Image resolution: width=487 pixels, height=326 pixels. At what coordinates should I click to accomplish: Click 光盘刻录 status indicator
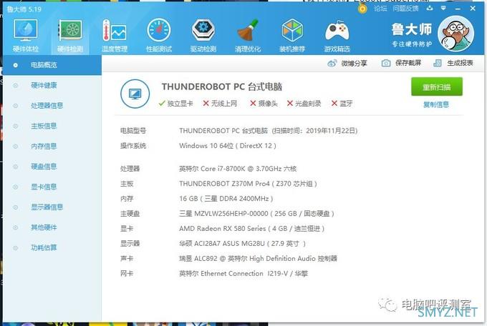tap(304, 103)
